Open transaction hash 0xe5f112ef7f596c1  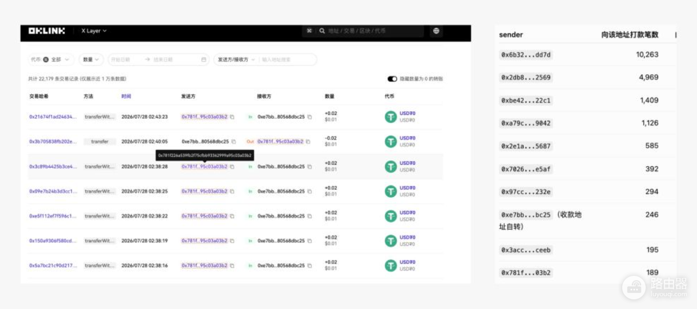point(53,216)
